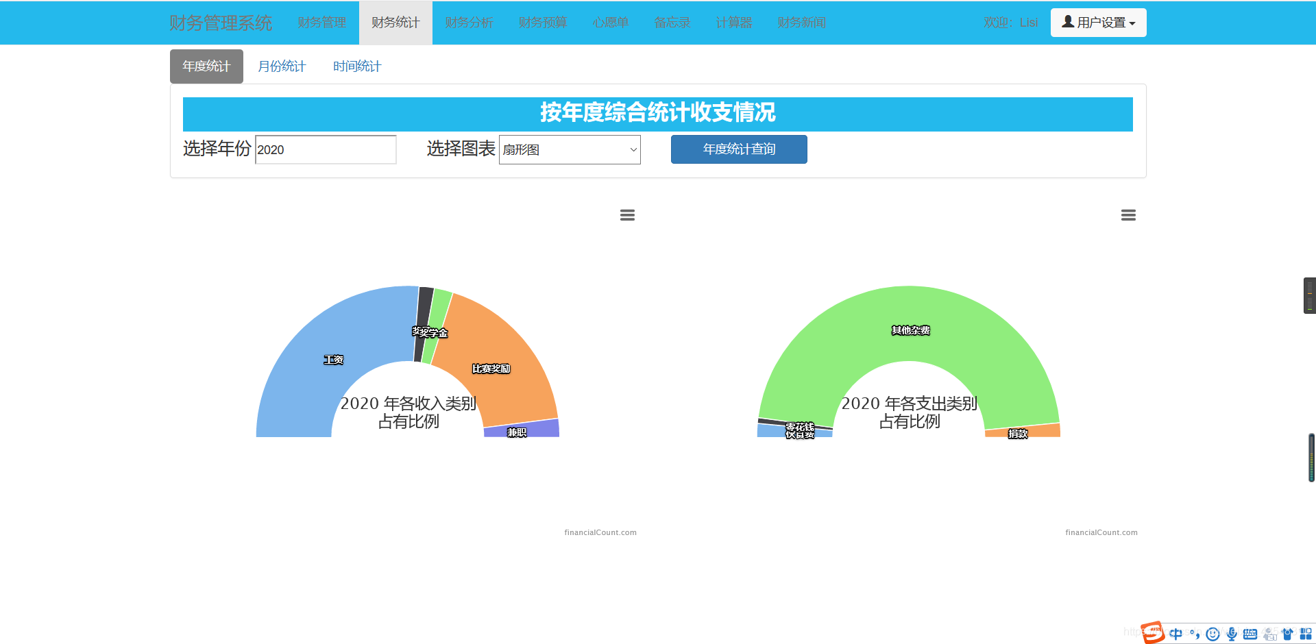Open the 财务管理 navigation menu
The image size is (1316, 644).
click(x=321, y=22)
